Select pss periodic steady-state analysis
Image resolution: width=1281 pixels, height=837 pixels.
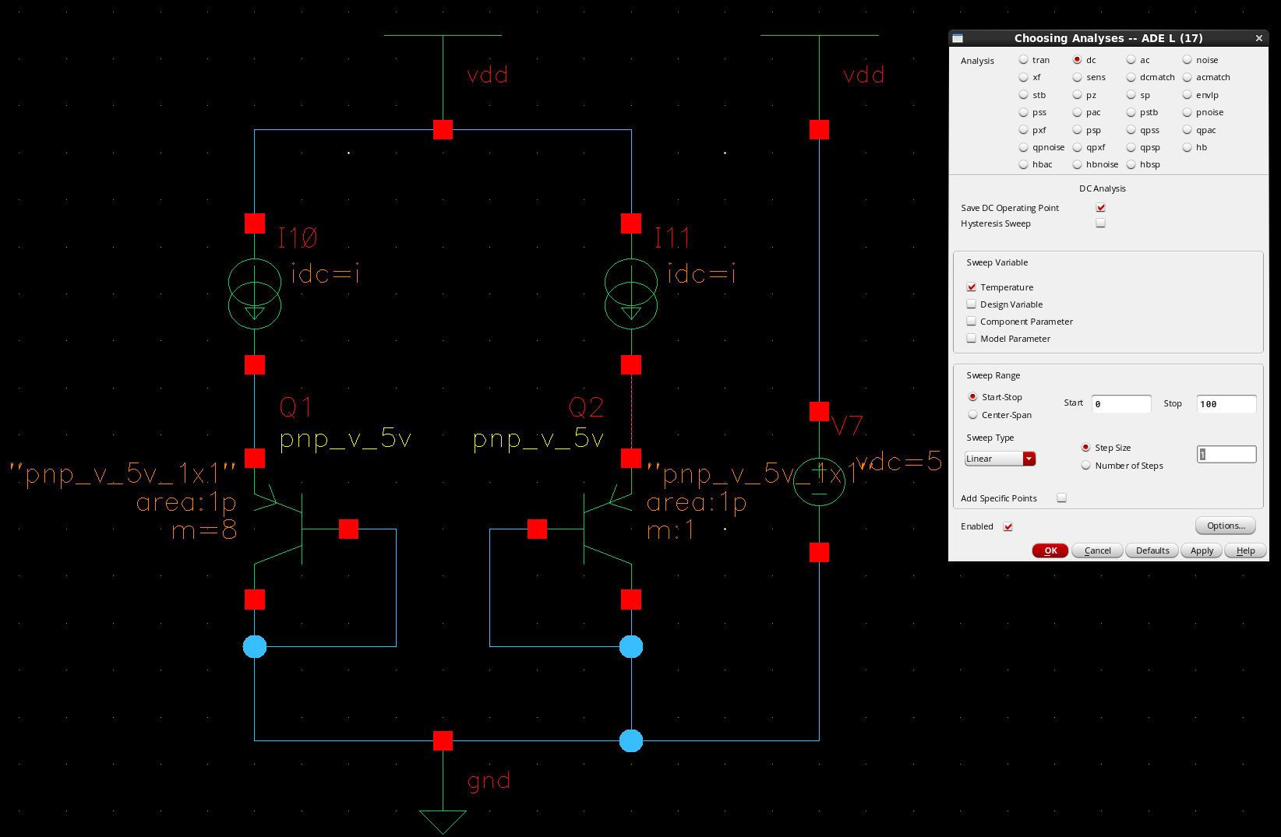click(1024, 112)
